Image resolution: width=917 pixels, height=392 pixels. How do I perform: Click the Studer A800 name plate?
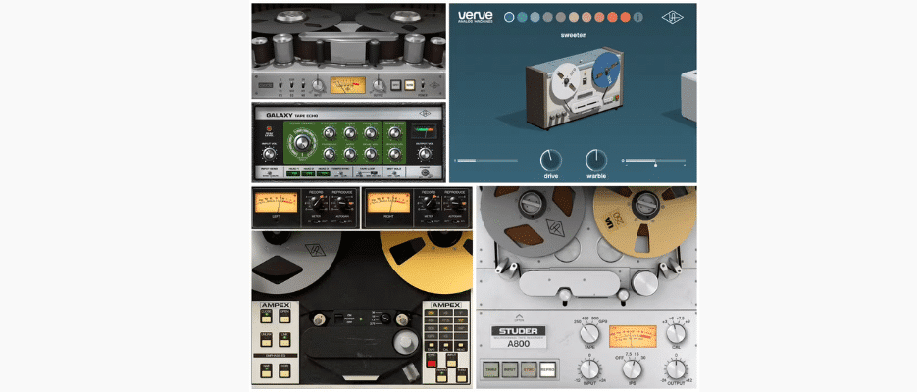click(x=519, y=337)
